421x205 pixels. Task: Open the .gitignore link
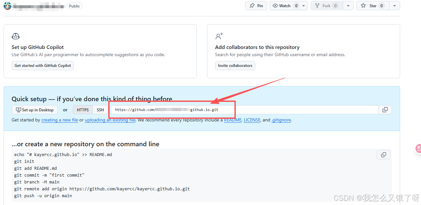pos(281,120)
